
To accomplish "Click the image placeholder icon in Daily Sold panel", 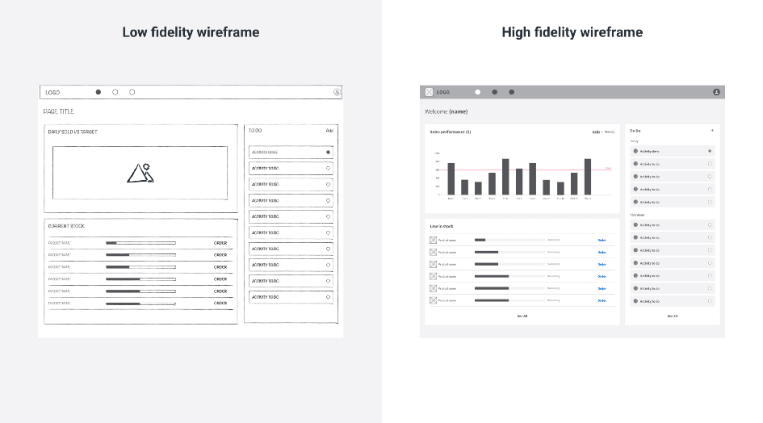I will point(140,173).
